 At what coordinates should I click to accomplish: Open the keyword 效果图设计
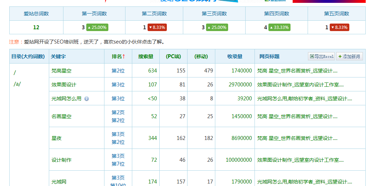(x=64, y=85)
